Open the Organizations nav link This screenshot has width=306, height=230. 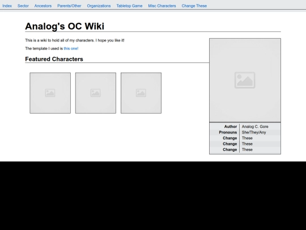pos(99,6)
